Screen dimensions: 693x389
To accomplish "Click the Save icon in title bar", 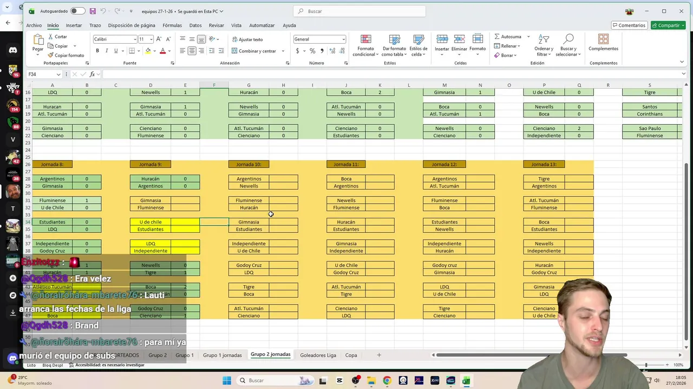I will pyautogui.click(x=93, y=11).
